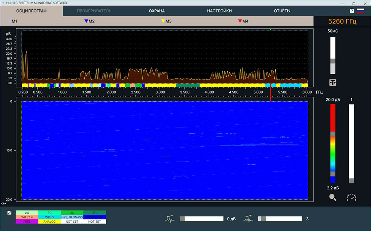Click the help question mark icon

tap(352, 11)
